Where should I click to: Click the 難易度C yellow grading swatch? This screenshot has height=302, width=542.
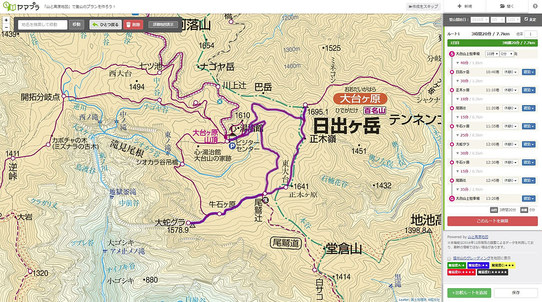(x=503, y=265)
